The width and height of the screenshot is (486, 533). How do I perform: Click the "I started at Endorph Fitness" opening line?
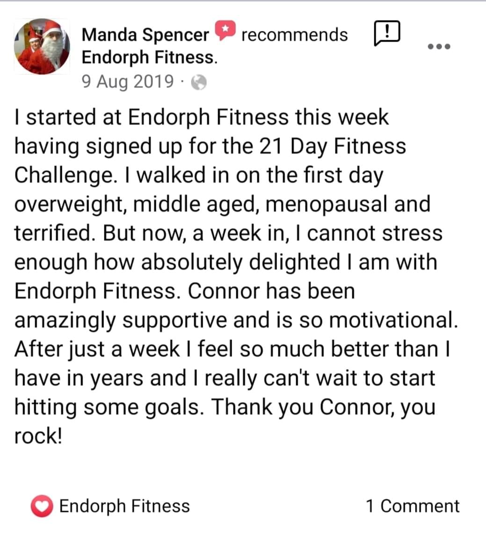click(201, 117)
